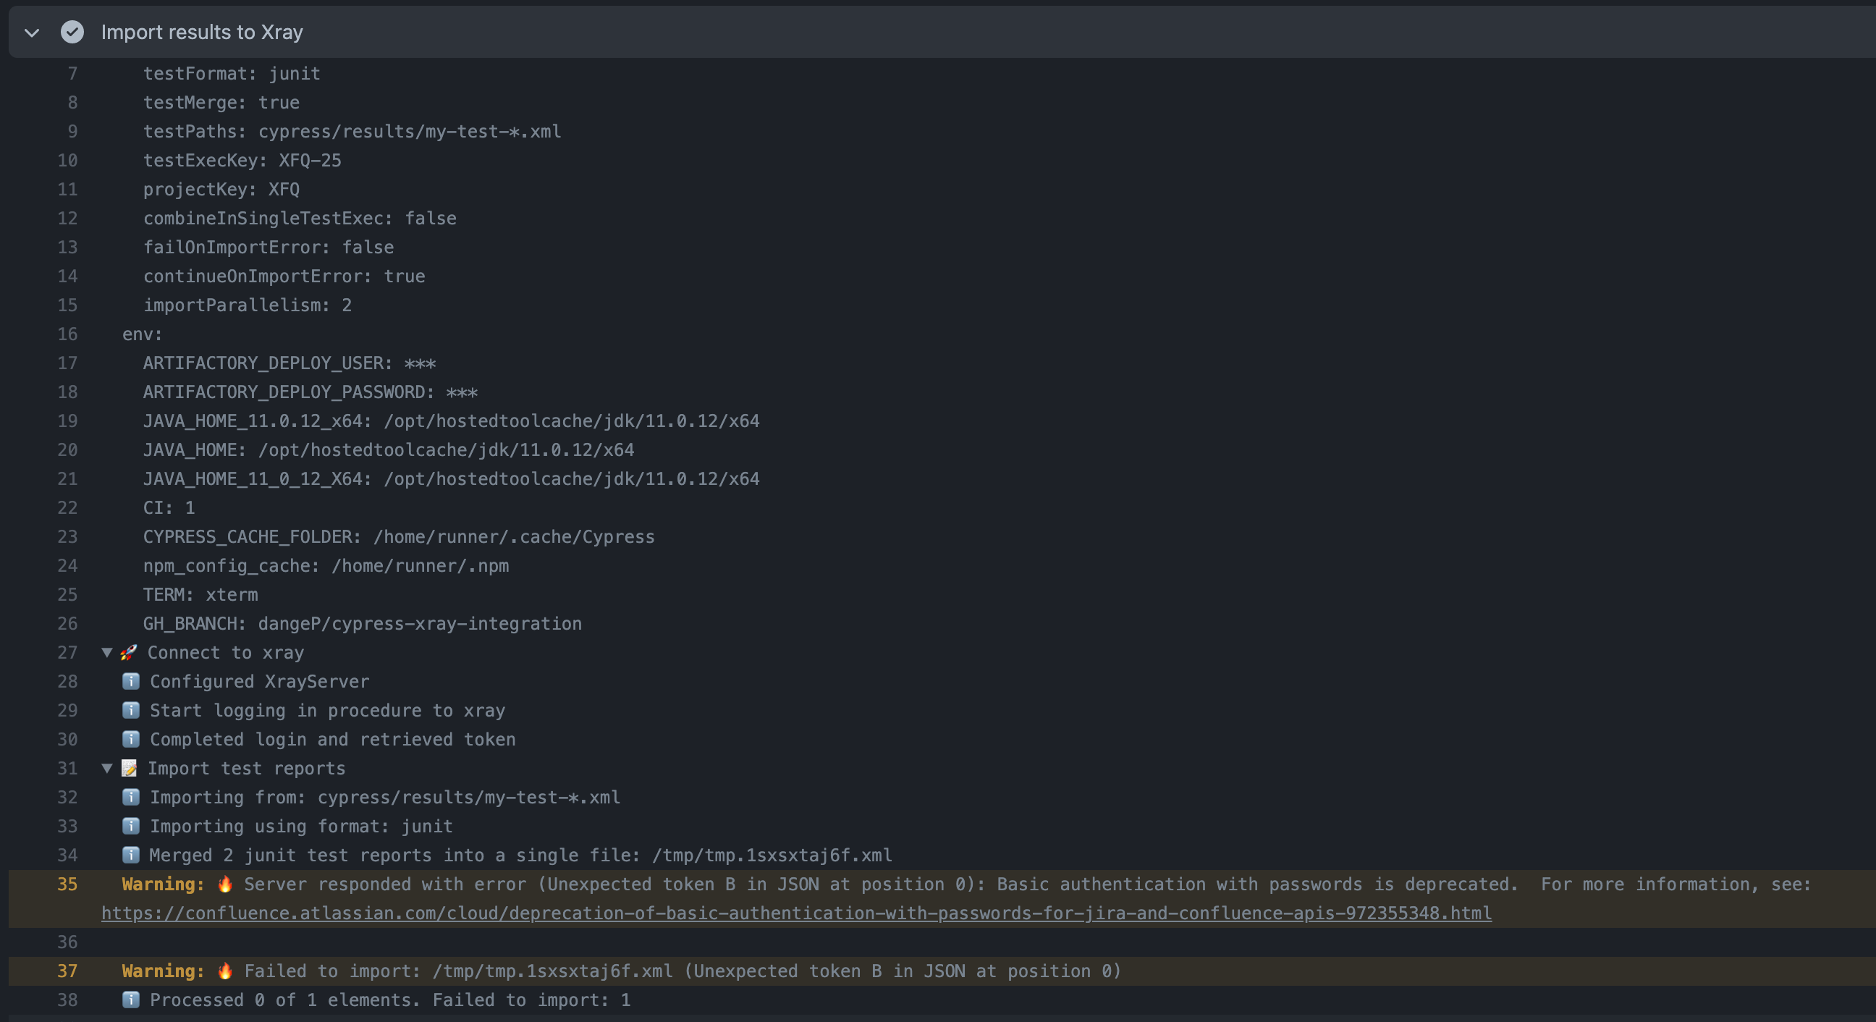This screenshot has height=1022, width=1876.
Task: Click the info icon beside Completed login message
Action: pyautogui.click(x=131, y=740)
